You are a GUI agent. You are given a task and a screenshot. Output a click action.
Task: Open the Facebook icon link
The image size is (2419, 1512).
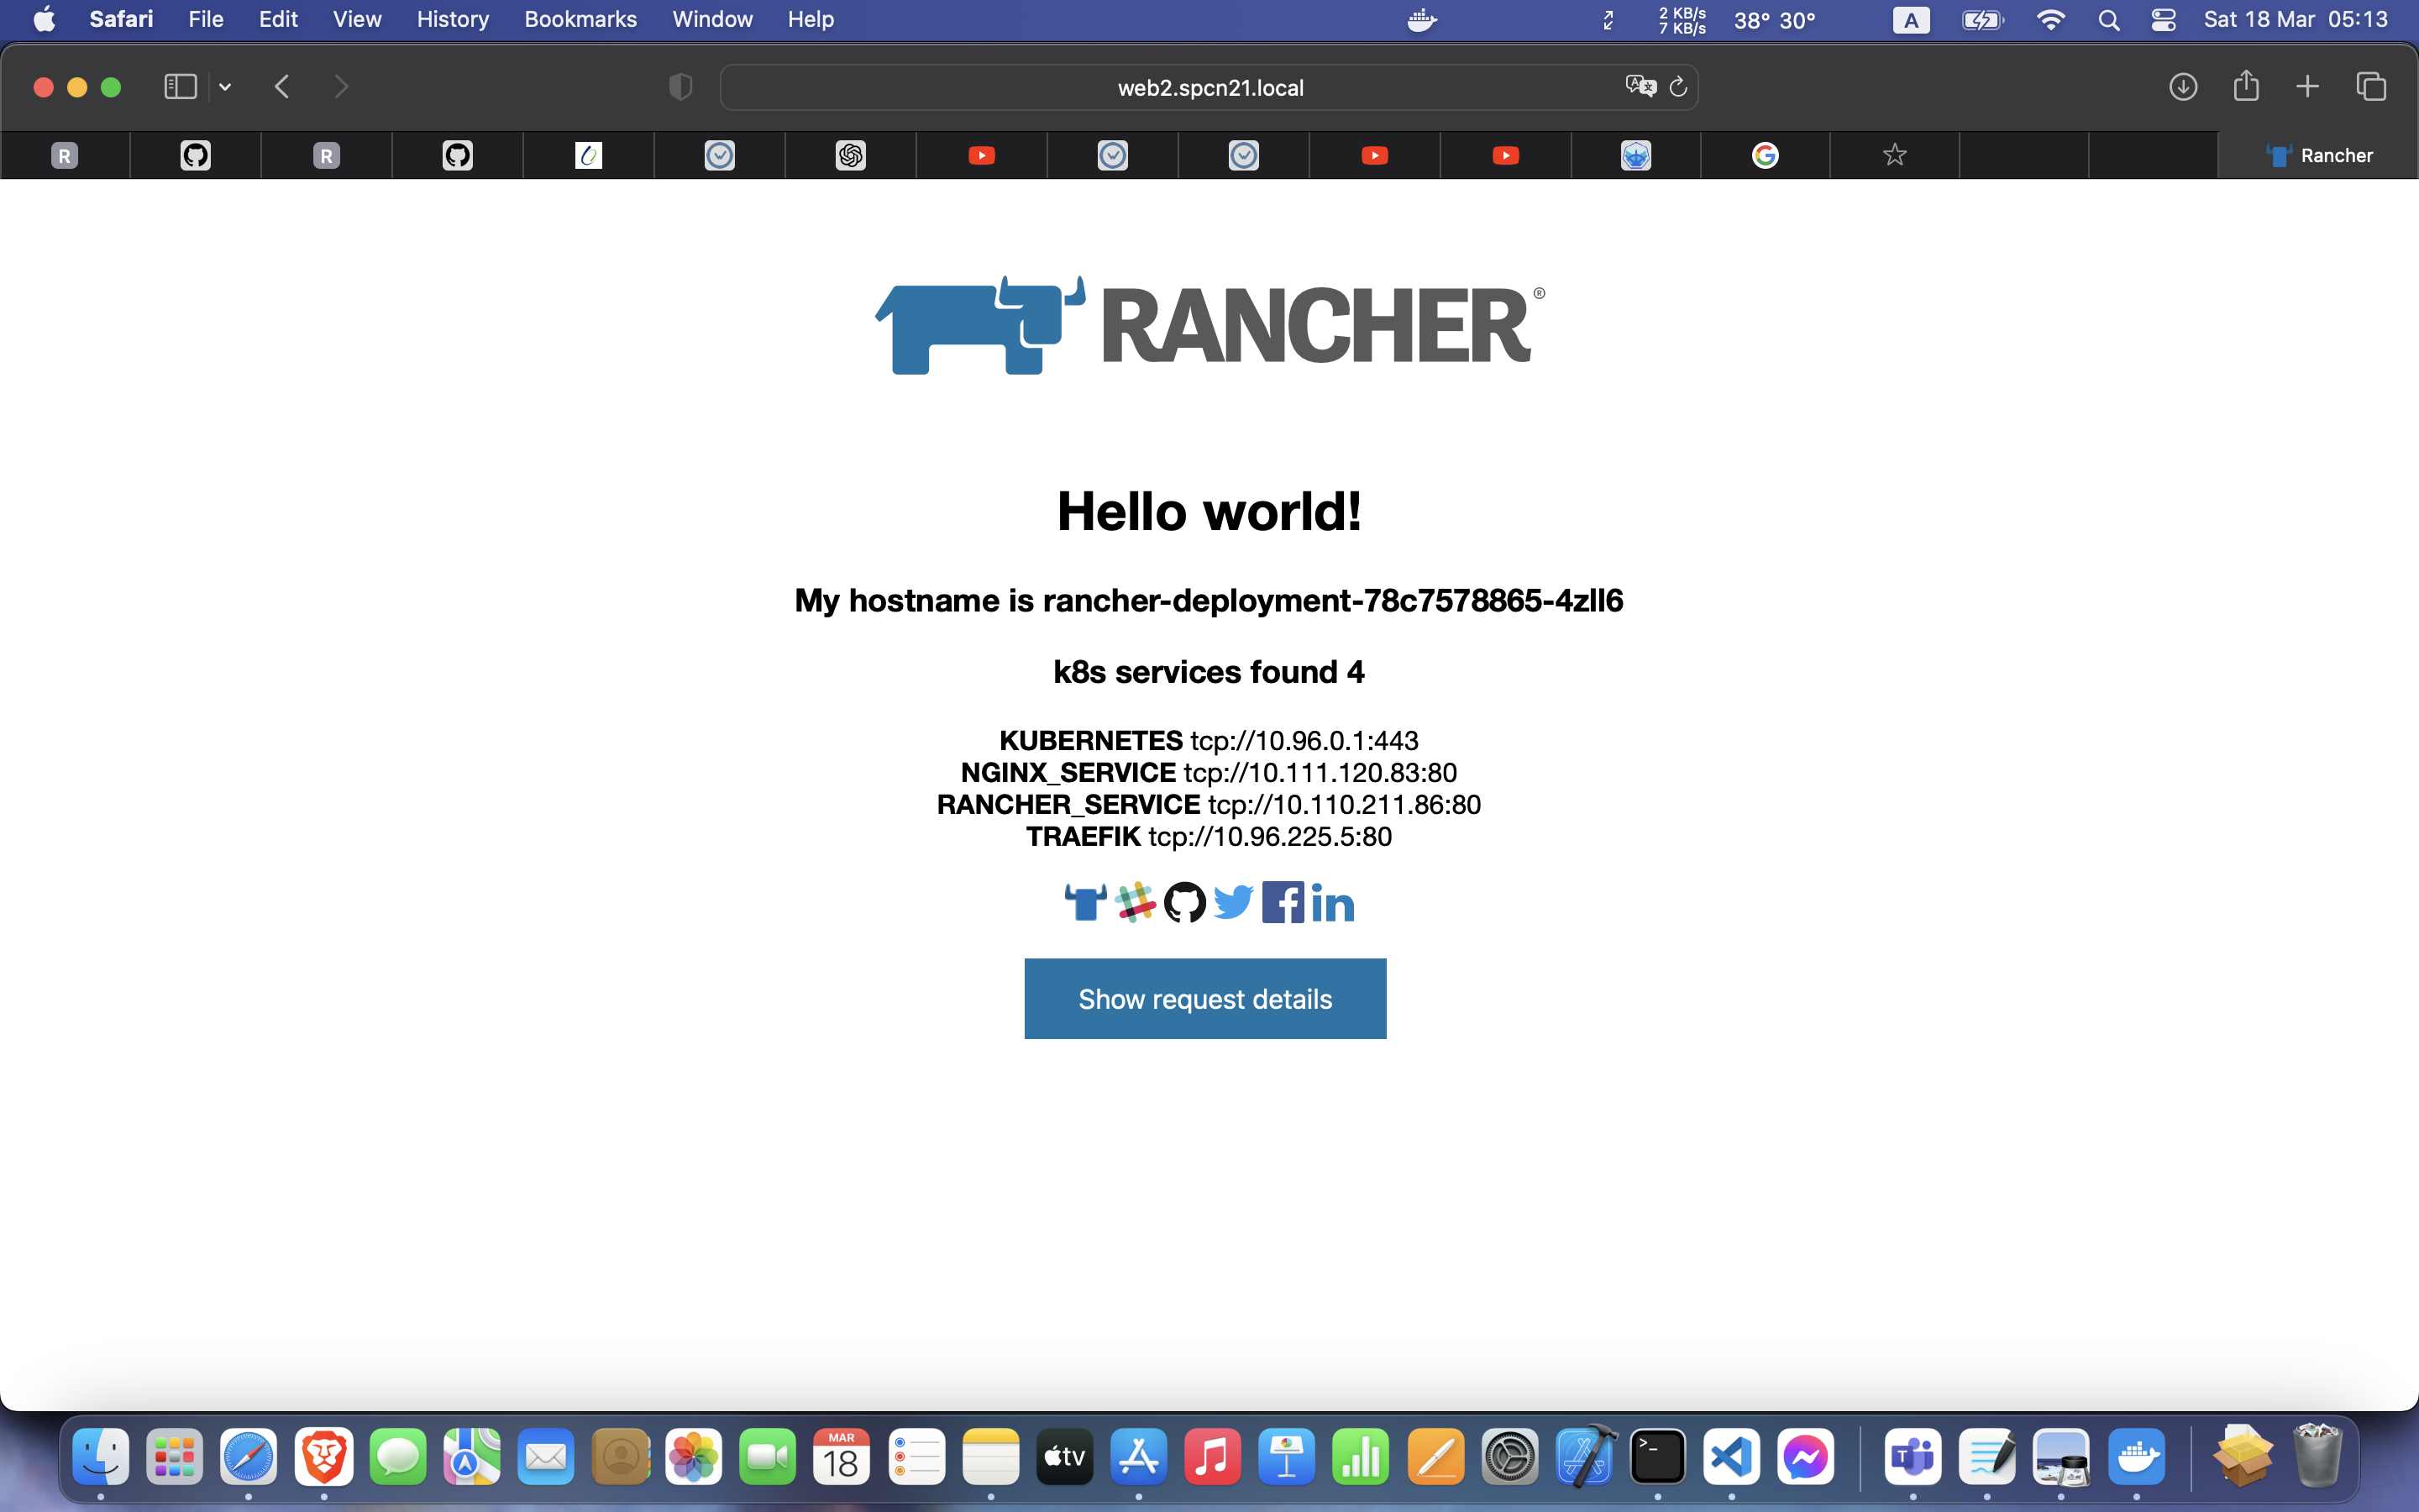pyautogui.click(x=1283, y=902)
